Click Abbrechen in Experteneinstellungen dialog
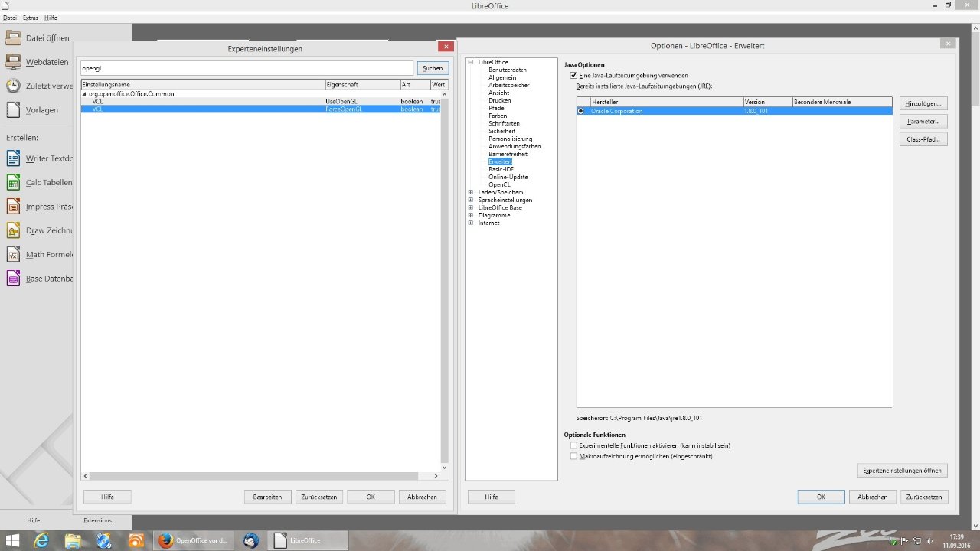The height and width of the screenshot is (551, 980). coord(422,497)
